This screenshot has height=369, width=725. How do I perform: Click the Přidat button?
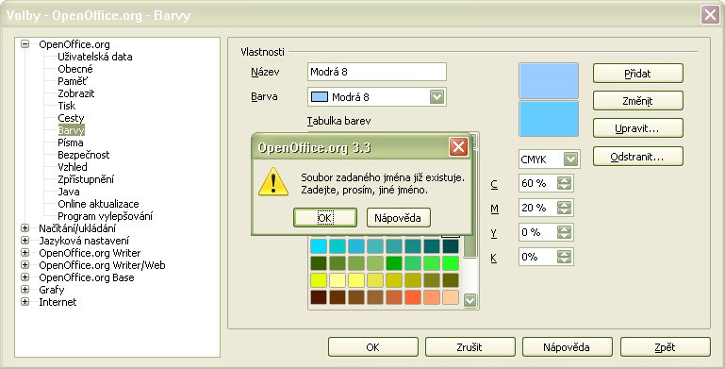[638, 74]
